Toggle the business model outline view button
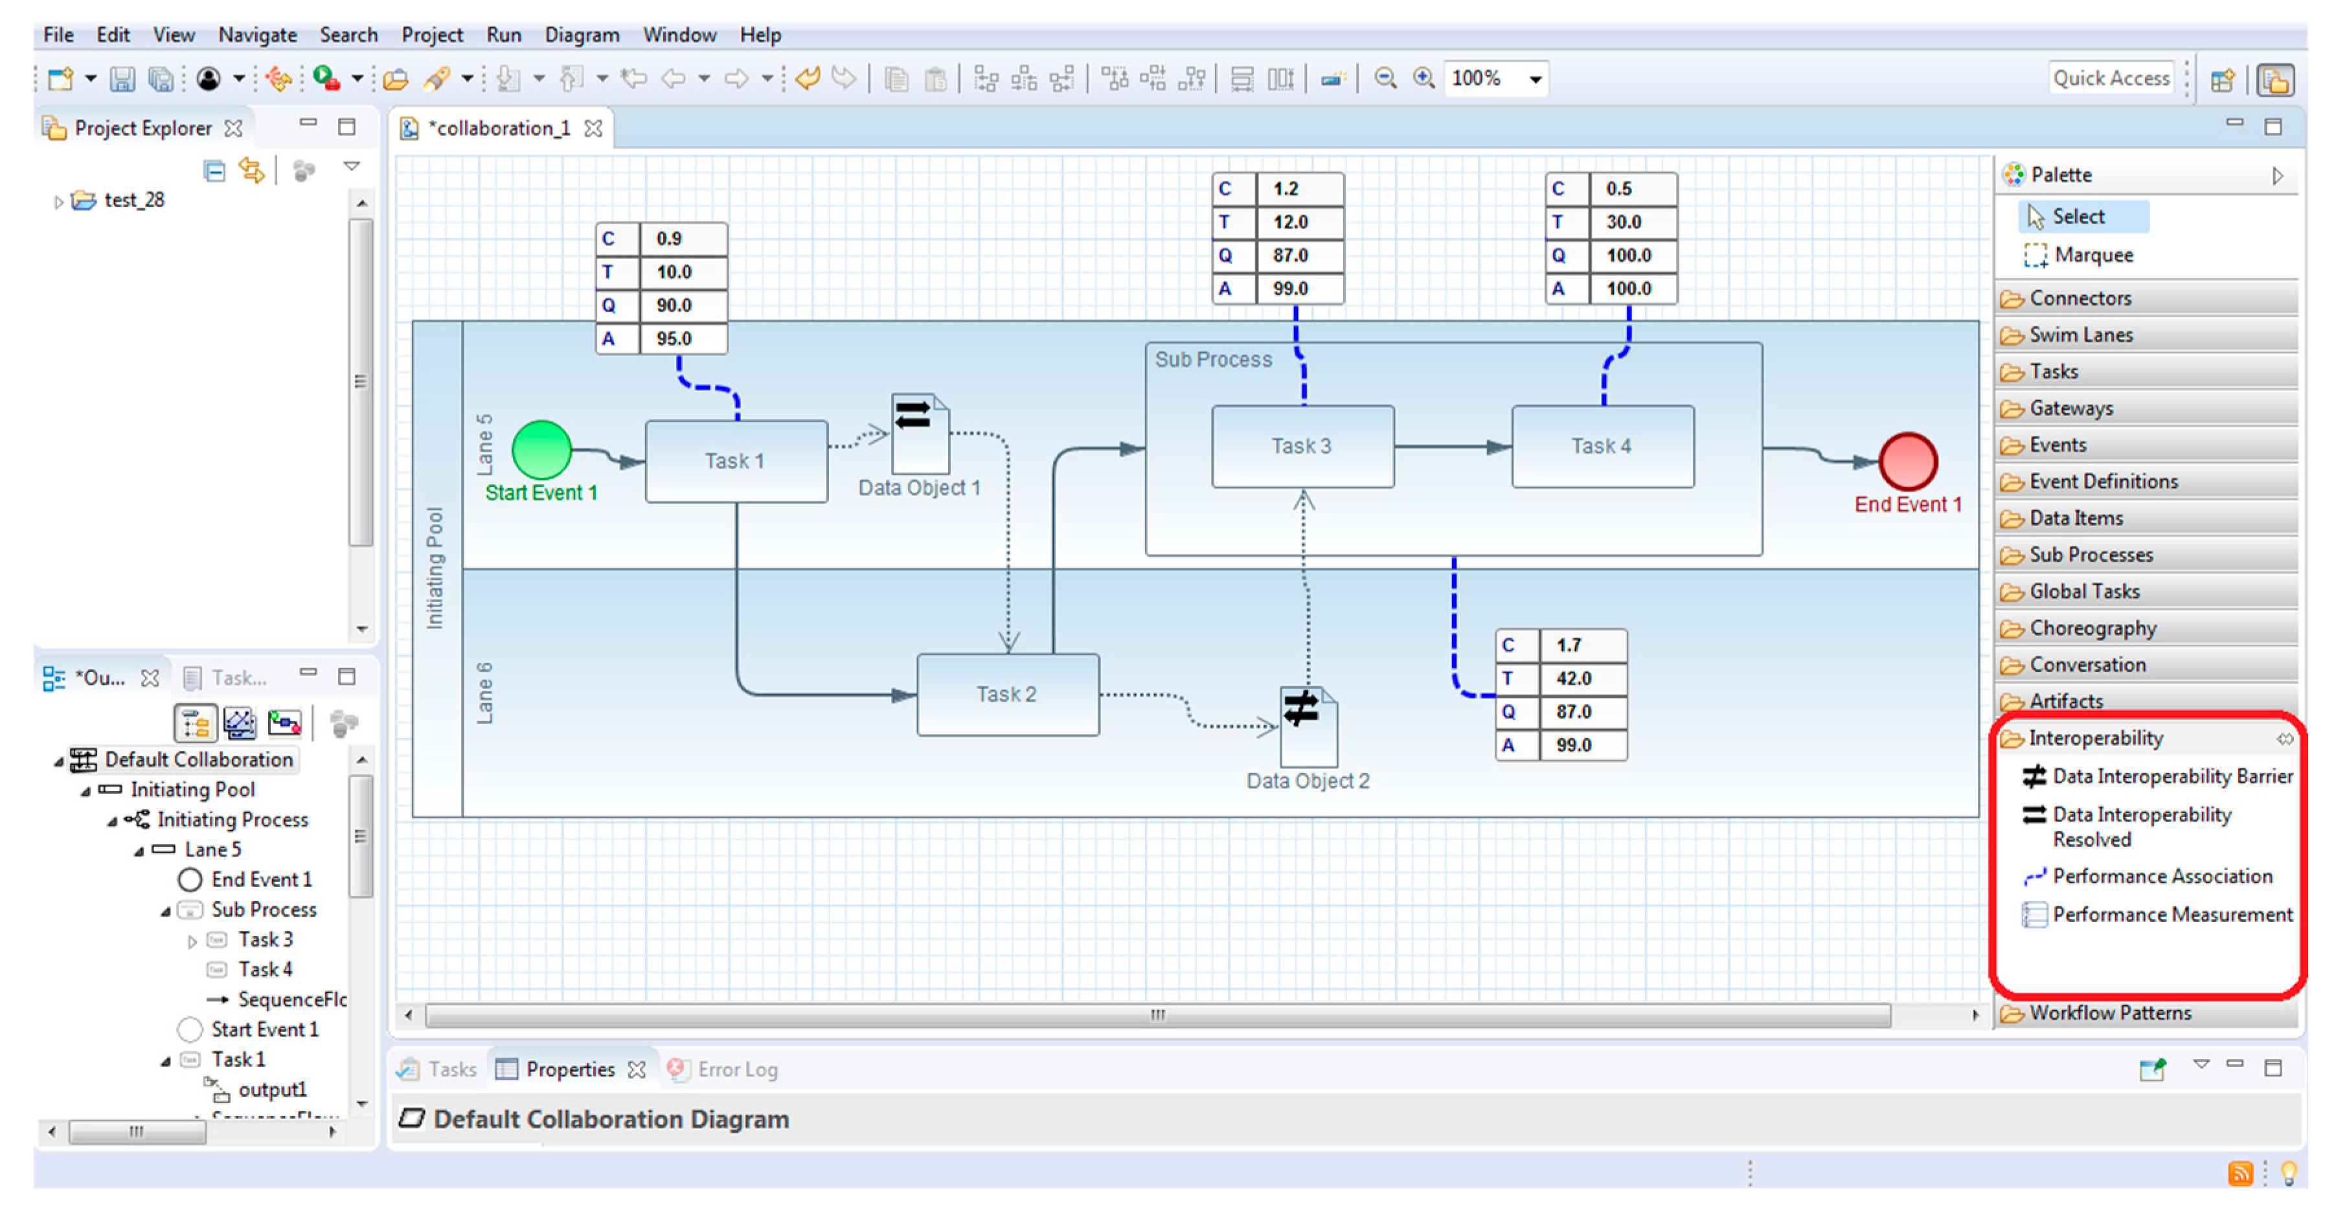Image resolution: width=2325 pixels, height=1210 pixels. (x=195, y=724)
